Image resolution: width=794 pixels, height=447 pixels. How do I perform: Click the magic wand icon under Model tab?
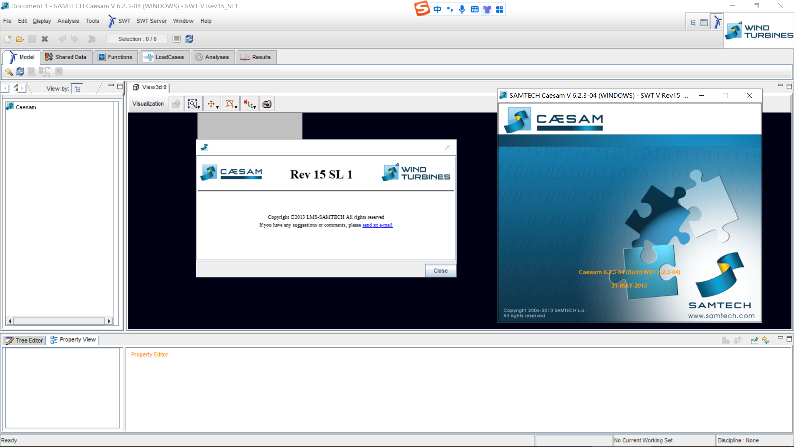coord(9,72)
